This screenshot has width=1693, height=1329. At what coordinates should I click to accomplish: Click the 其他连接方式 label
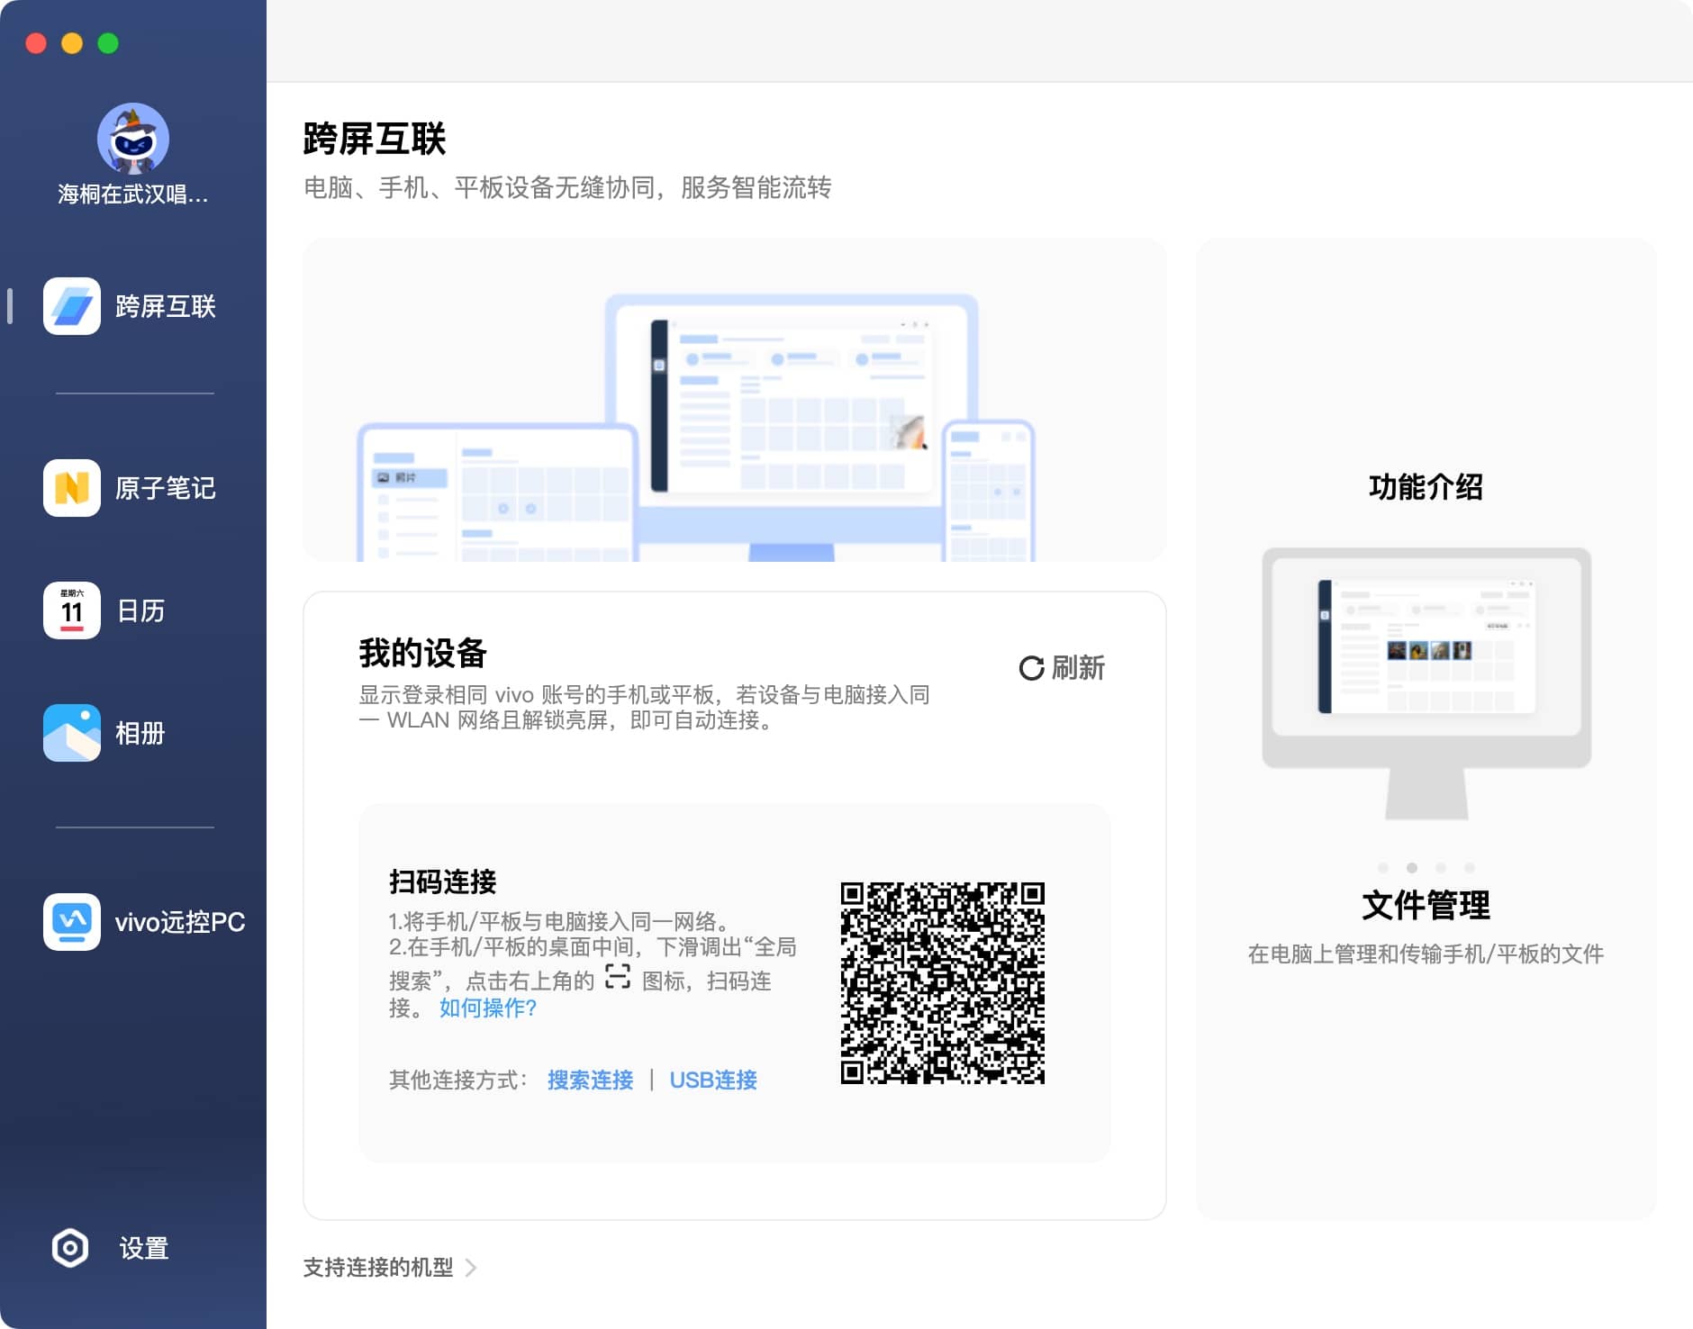[458, 1080]
